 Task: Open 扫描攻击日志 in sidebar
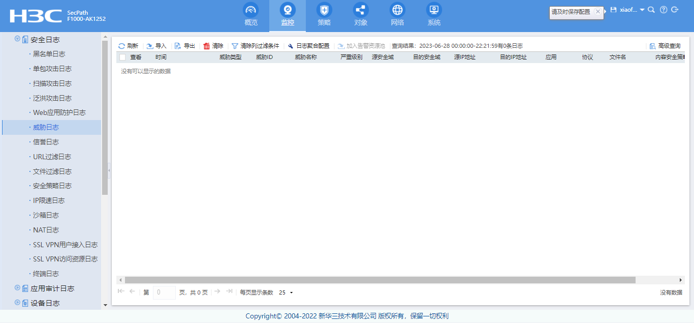coord(52,83)
